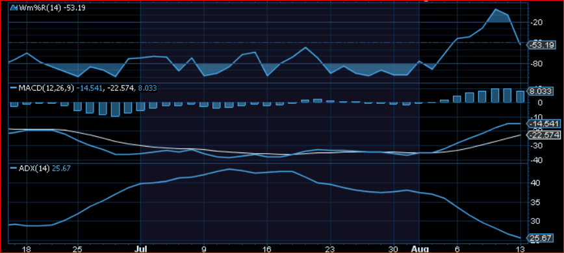Click the MACD legend line icon

14,88
